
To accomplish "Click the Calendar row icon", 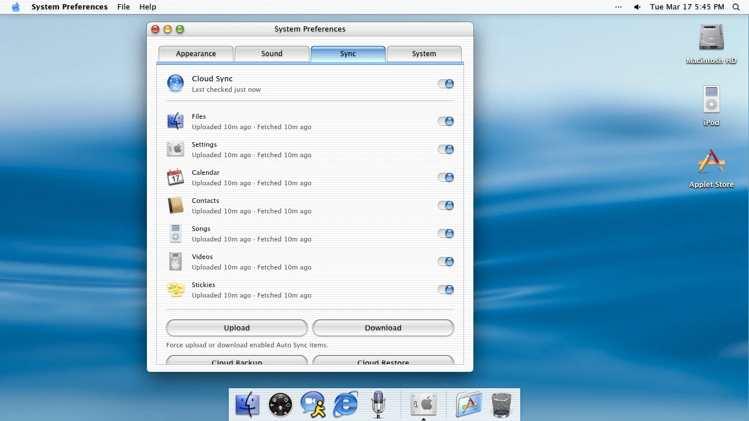I will tap(176, 177).
